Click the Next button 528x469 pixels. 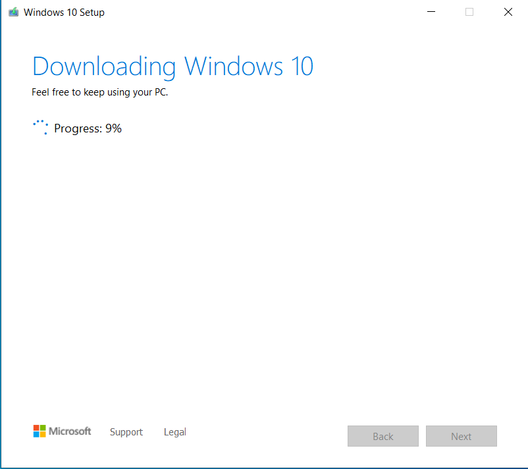pos(461,436)
